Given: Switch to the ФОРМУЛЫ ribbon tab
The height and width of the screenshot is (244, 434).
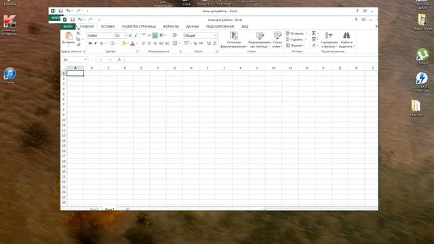Looking at the screenshot, I should click(171, 26).
